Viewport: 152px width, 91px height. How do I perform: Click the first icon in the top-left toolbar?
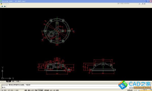[2, 6]
